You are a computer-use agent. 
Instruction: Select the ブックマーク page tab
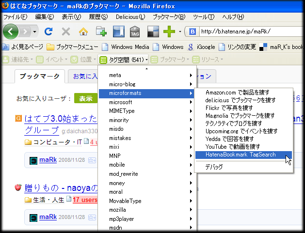(39, 77)
